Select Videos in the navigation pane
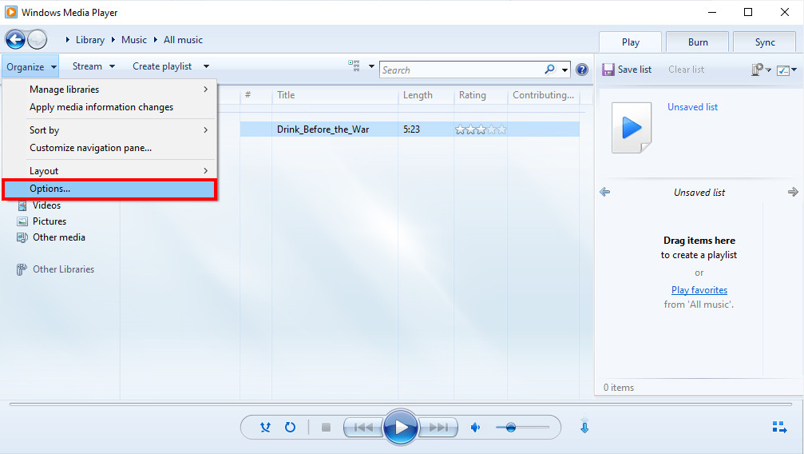The height and width of the screenshot is (454, 804). pyautogui.click(x=46, y=205)
